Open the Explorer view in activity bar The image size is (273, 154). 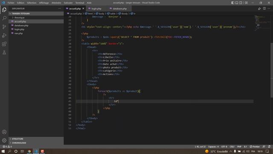(x=4, y=9)
